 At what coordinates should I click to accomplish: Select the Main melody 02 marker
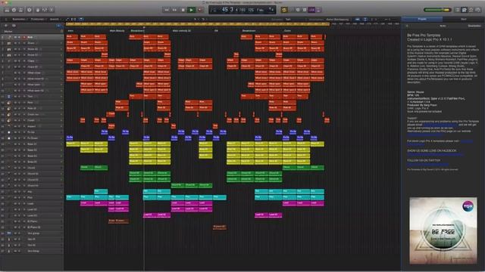[182, 31]
